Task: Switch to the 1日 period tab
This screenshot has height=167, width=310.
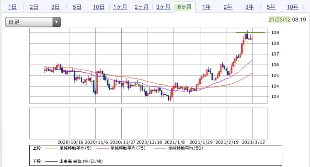Action: pos(12,7)
